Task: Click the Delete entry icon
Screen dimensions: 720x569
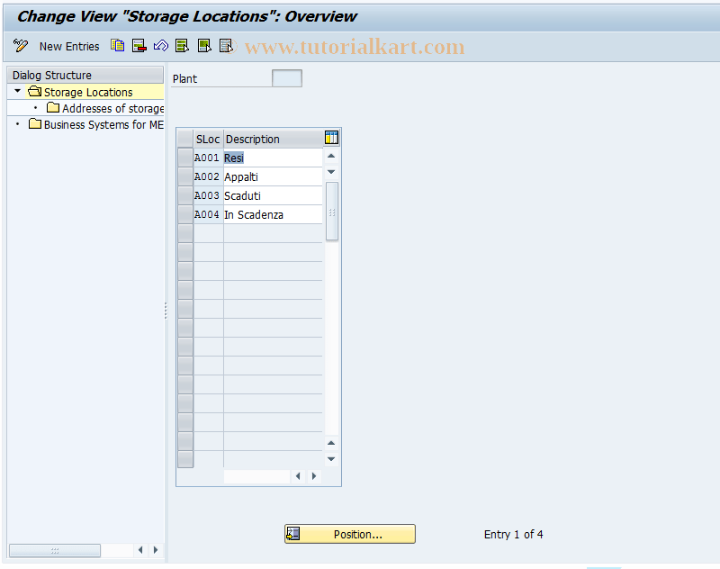Action: pos(139,46)
